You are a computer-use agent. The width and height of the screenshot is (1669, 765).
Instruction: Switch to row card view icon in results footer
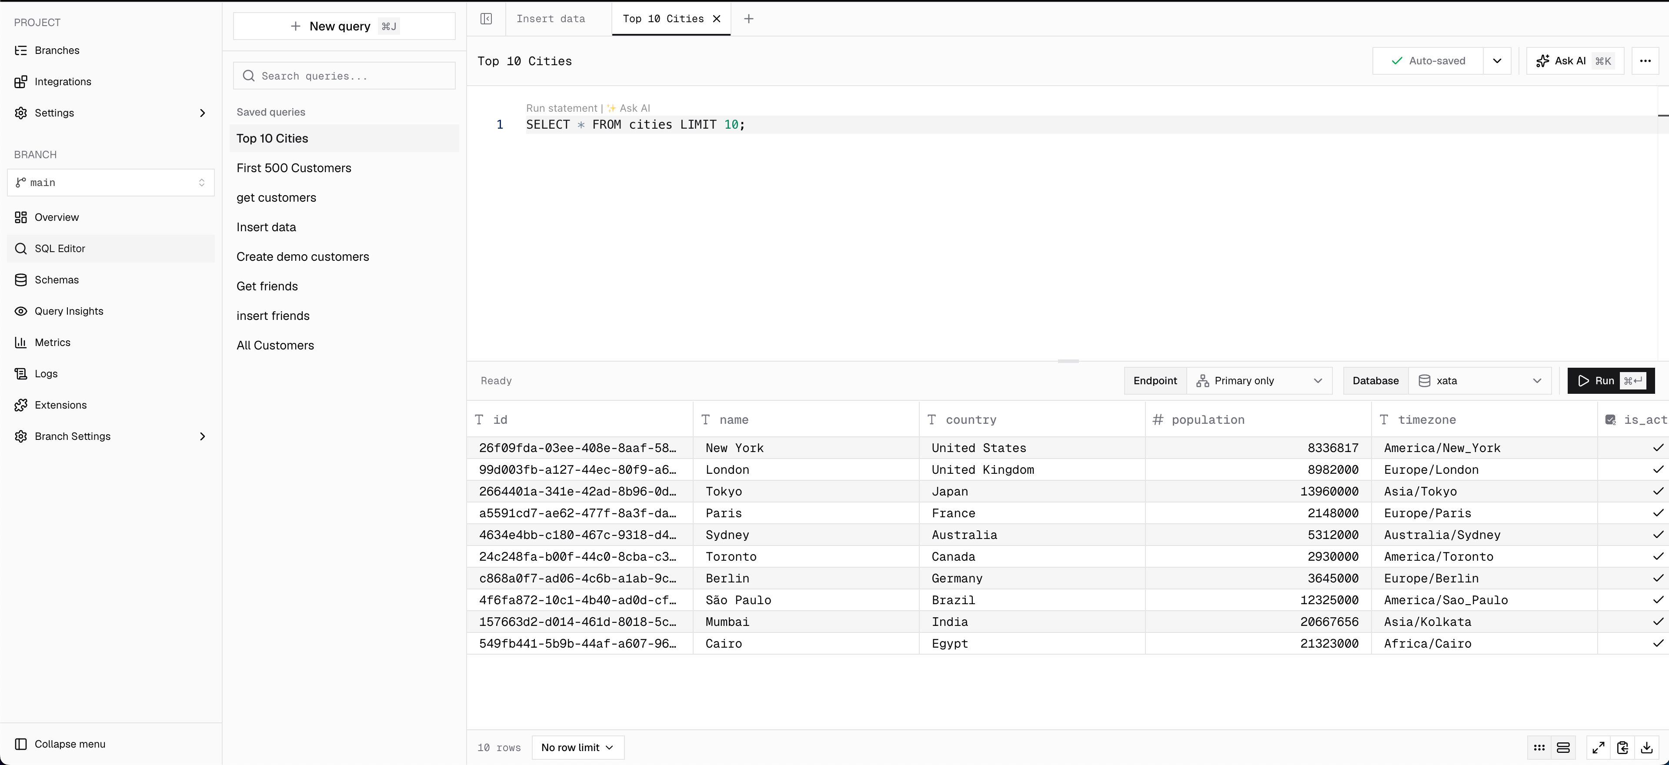pyautogui.click(x=1563, y=748)
